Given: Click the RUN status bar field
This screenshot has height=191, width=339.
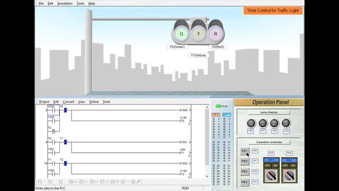Looking at the screenshot, I should [192, 188].
